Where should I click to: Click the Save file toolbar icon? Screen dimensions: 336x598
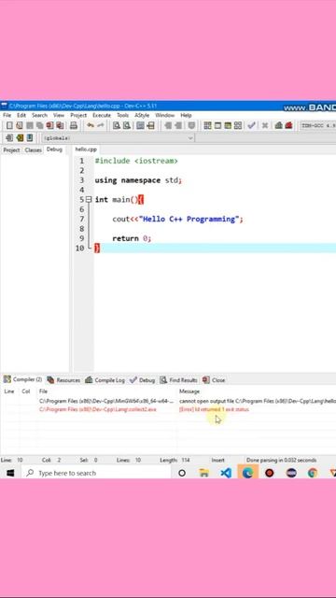[29, 125]
